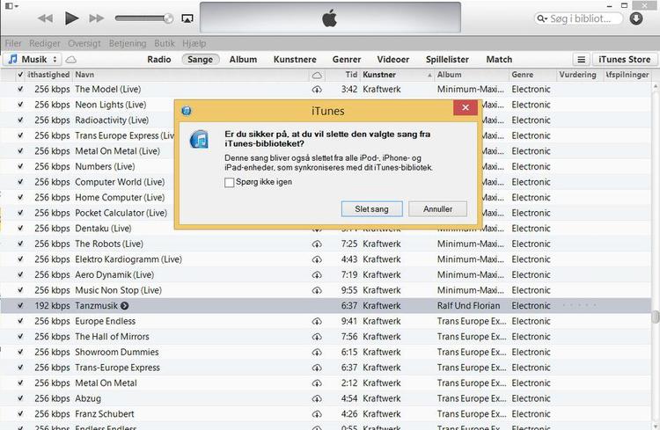The width and height of the screenshot is (660, 430).
Task: Open the Hjælp menu
Action: (194, 43)
